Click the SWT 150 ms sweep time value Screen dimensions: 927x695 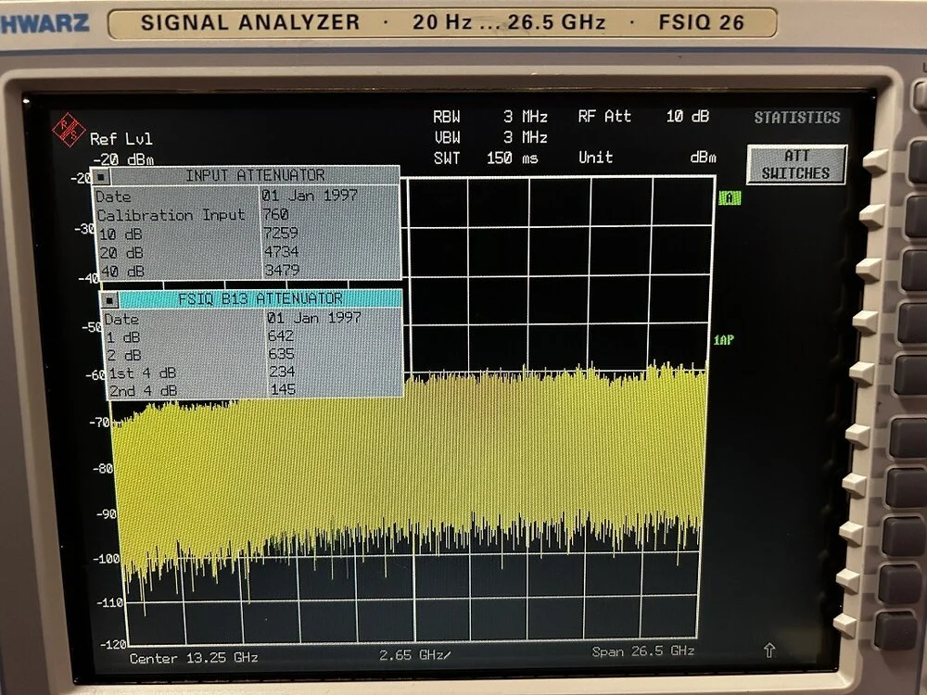[x=490, y=158]
